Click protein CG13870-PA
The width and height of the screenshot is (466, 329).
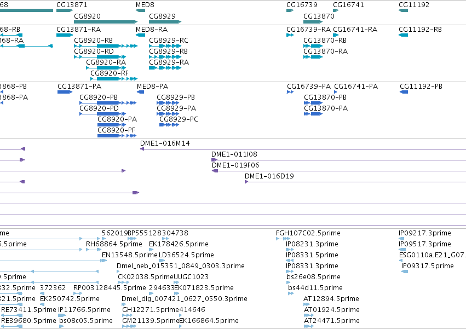(x=326, y=108)
